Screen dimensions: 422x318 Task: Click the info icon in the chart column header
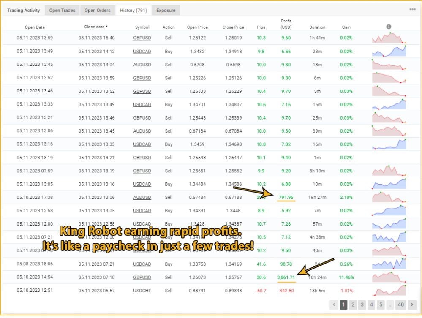[x=388, y=27]
